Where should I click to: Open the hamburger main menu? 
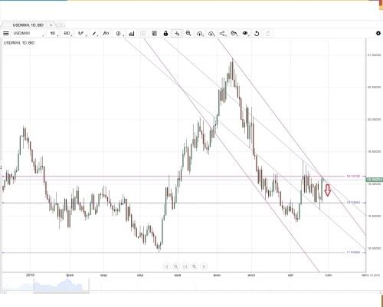[x=6, y=34]
